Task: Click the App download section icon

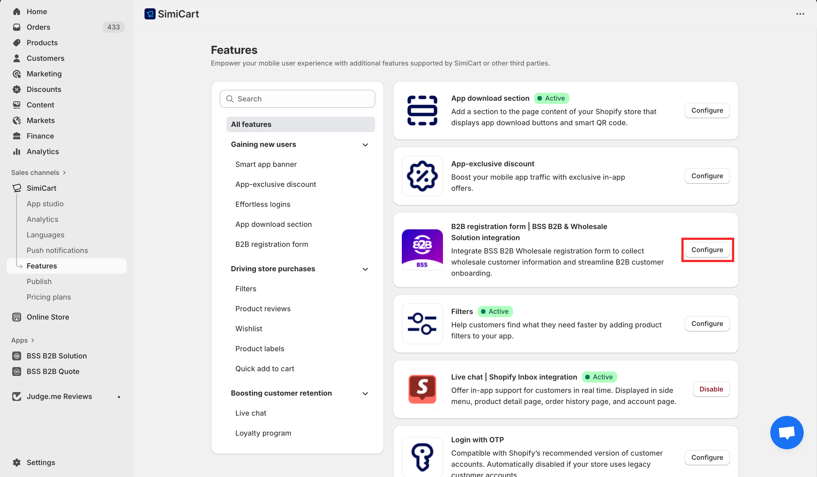Action: click(x=422, y=111)
